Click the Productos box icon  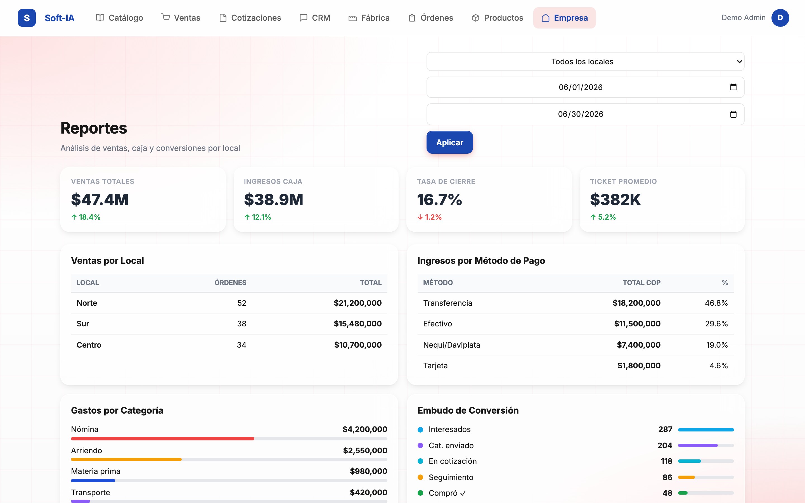pyautogui.click(x=476, y=18)
